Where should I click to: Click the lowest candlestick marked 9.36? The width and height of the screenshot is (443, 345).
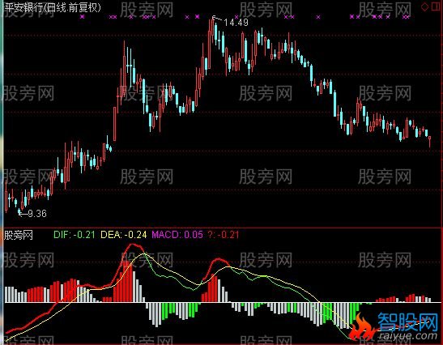19,211
